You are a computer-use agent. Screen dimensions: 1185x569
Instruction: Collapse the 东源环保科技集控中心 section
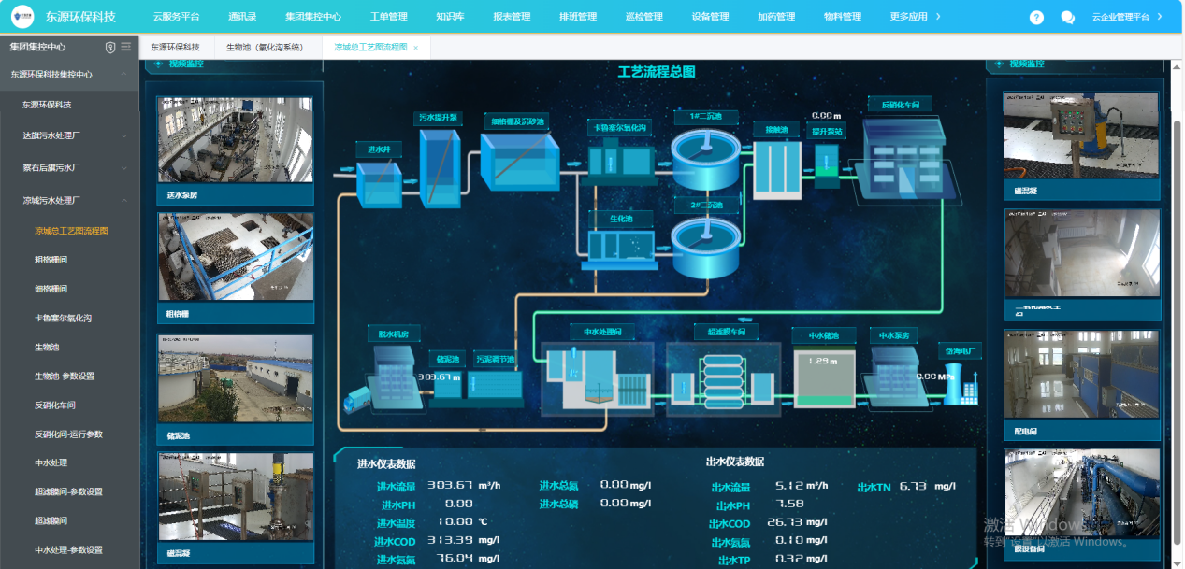pos(123,74)
